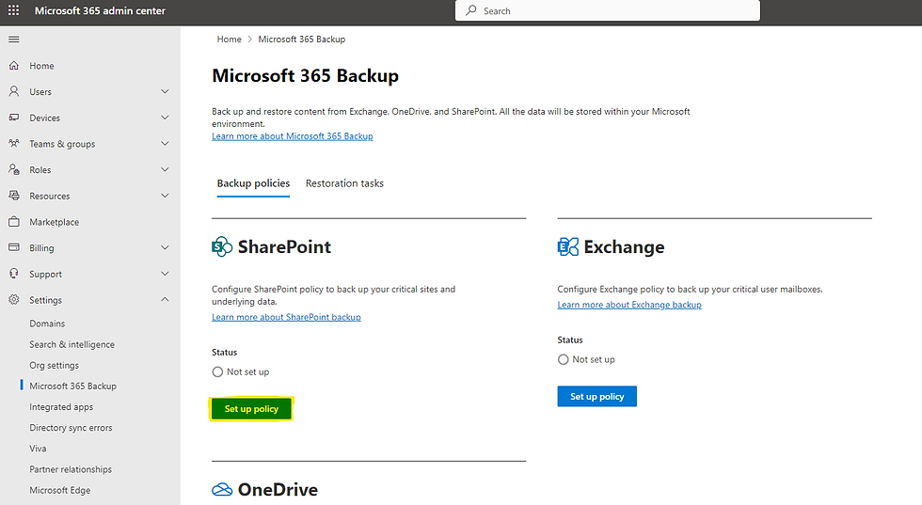Select the Backup policies tab

click(253, 183)
